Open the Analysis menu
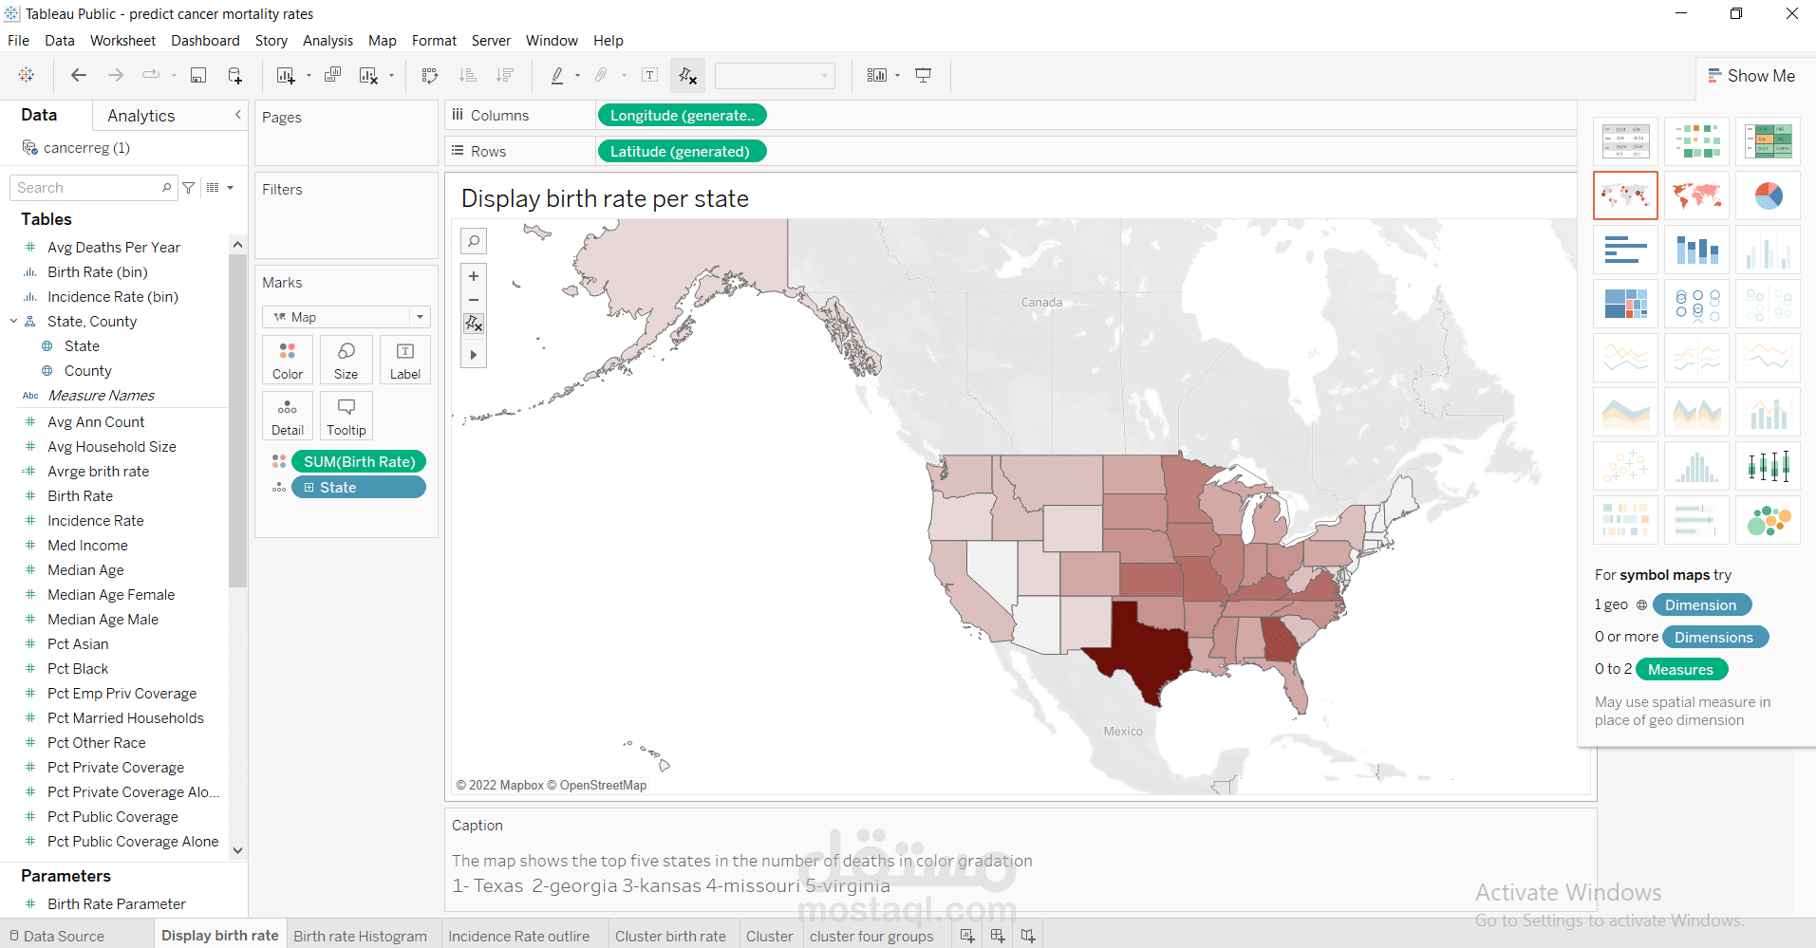The image size is (1816, 948). (328, 41)
